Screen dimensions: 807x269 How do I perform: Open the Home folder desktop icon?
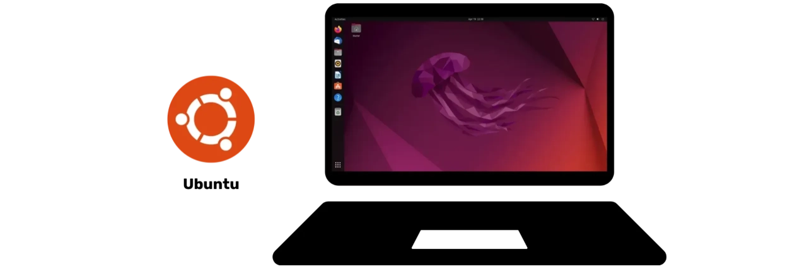[356, 30]
